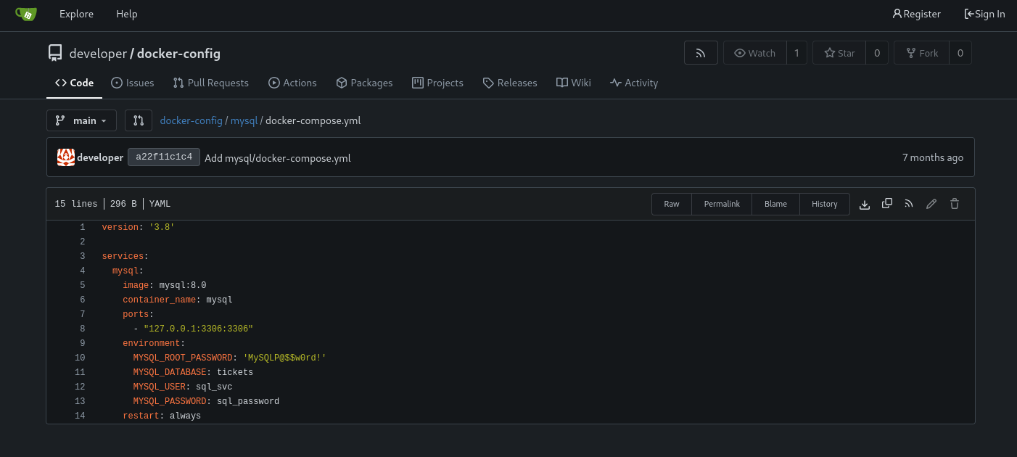Expand the main branch dropdown
Viewport: 1017px width, 457px height.
tap(81, 120)
